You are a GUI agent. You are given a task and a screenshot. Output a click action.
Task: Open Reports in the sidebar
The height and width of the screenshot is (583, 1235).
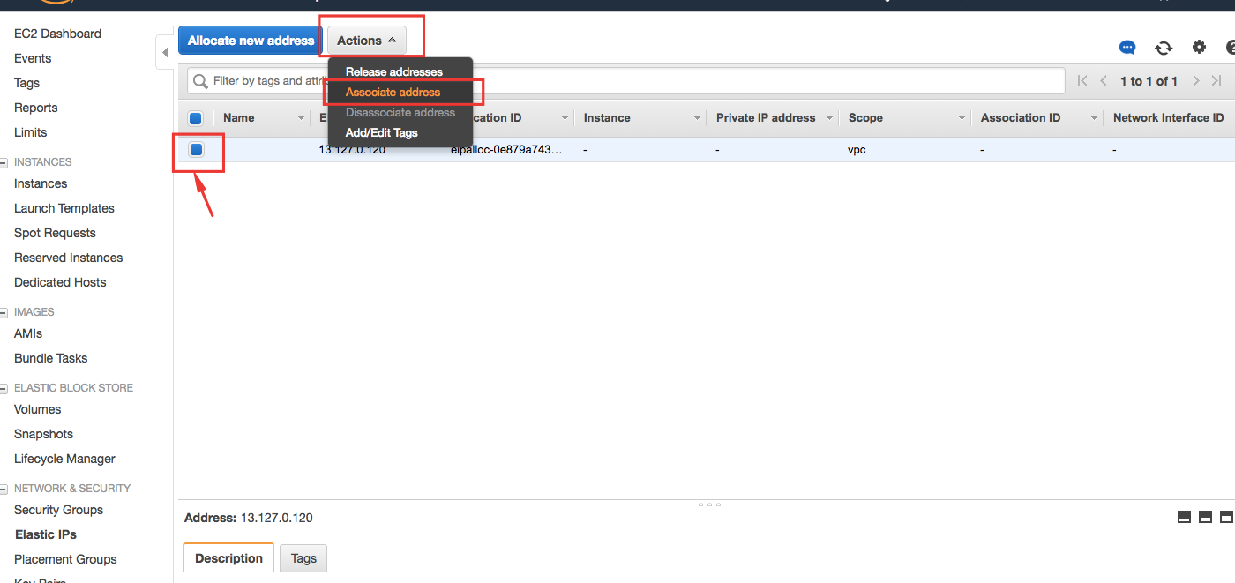pos(36,108)
